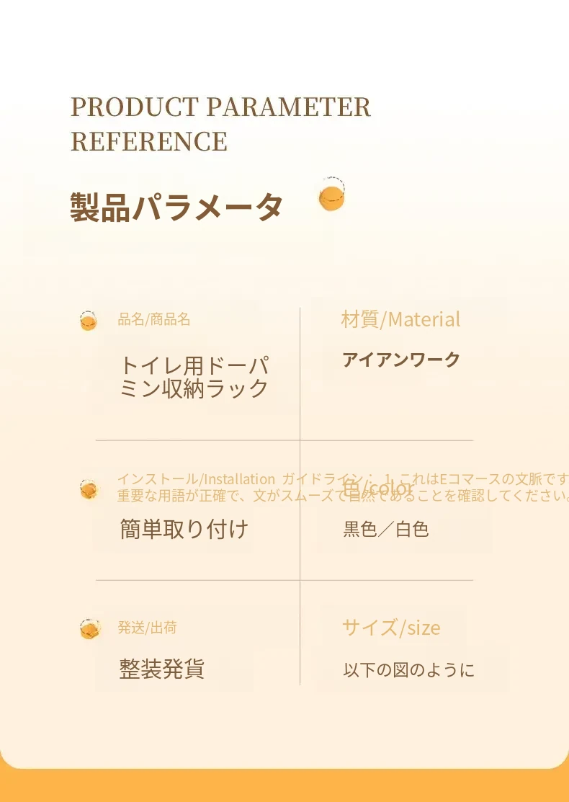Click the サイズ/size label
Viewport: 569px width, 802px height.
[x=391, y=628]
